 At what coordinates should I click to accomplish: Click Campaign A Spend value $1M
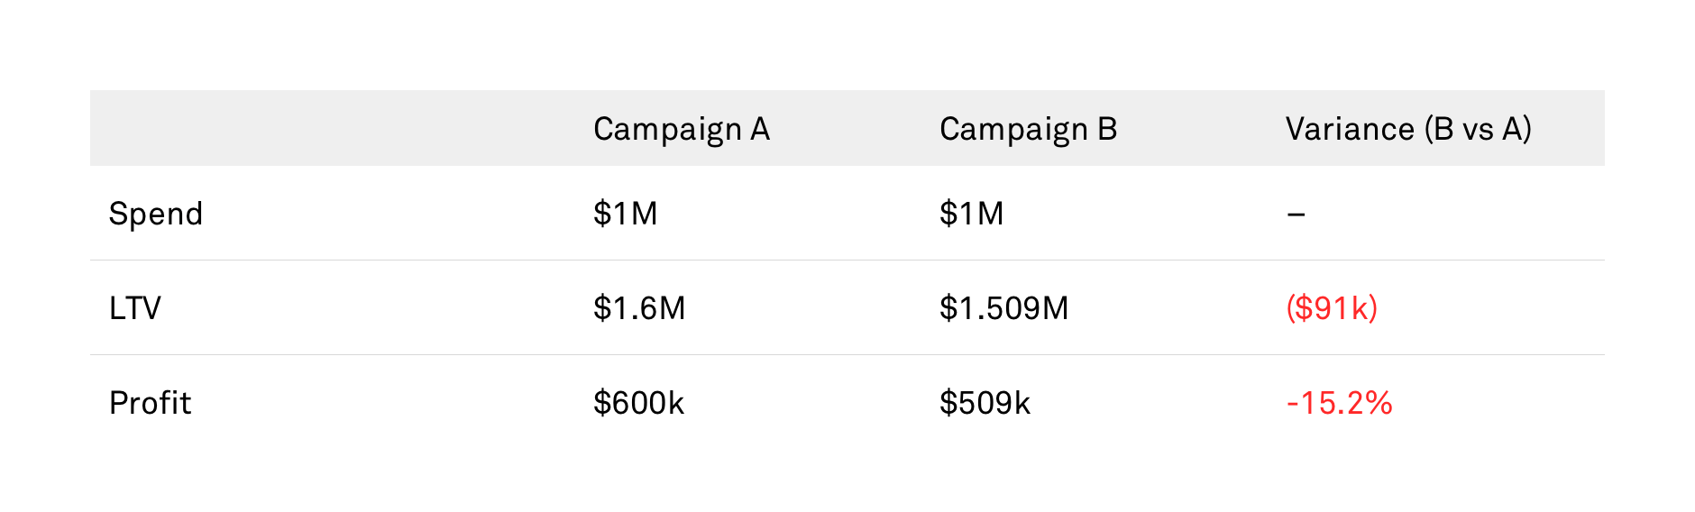(x=625, y=214)
